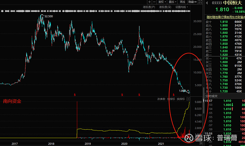Viewport: 245px width, 146px height.
Task: Click the late-2019 red S event marker
Action: click(122, 94)
